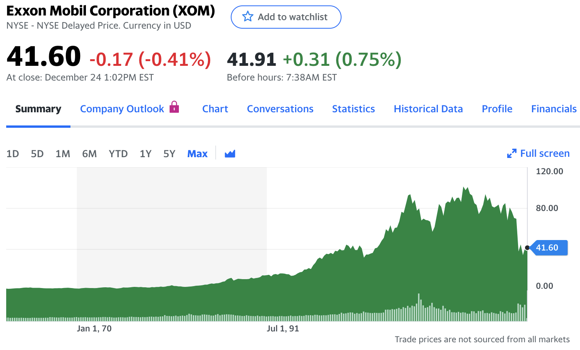Open the Historical Data tab
The image size is (580, 350).
pyautogui.click(x=428, y=109)
